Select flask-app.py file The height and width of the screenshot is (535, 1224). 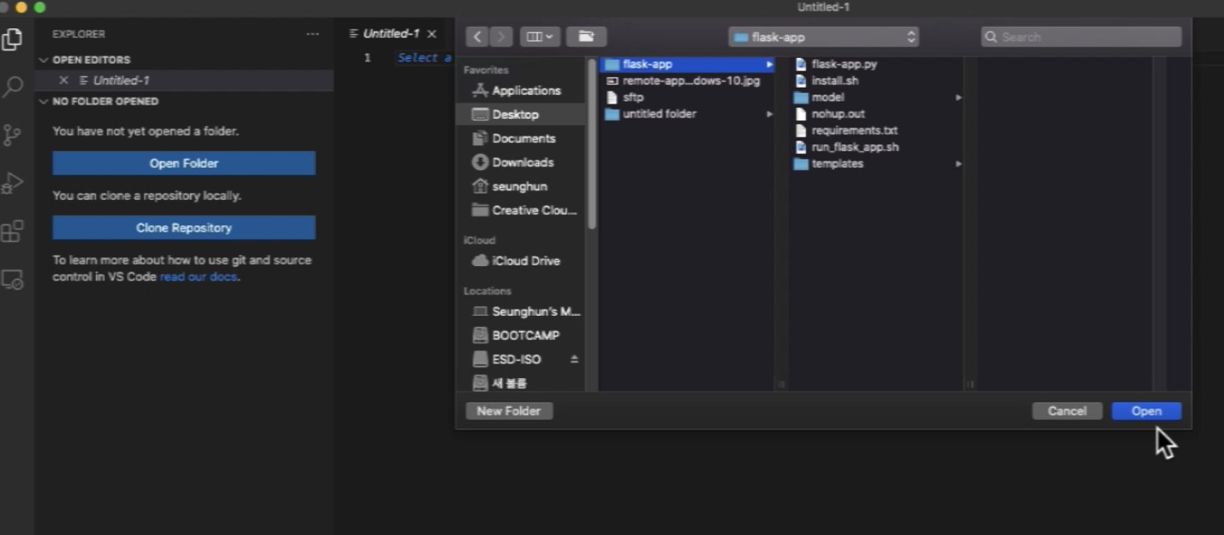[x=876, y=64]
